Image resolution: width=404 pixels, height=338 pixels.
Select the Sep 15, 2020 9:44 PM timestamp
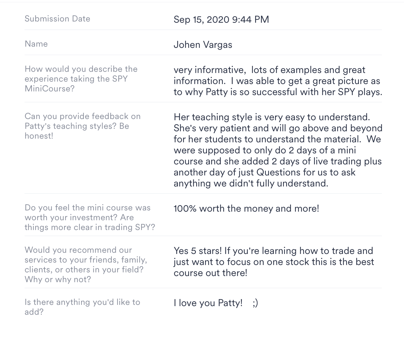tap(221, 20)
